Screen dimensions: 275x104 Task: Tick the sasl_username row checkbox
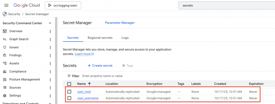[69, 98]
